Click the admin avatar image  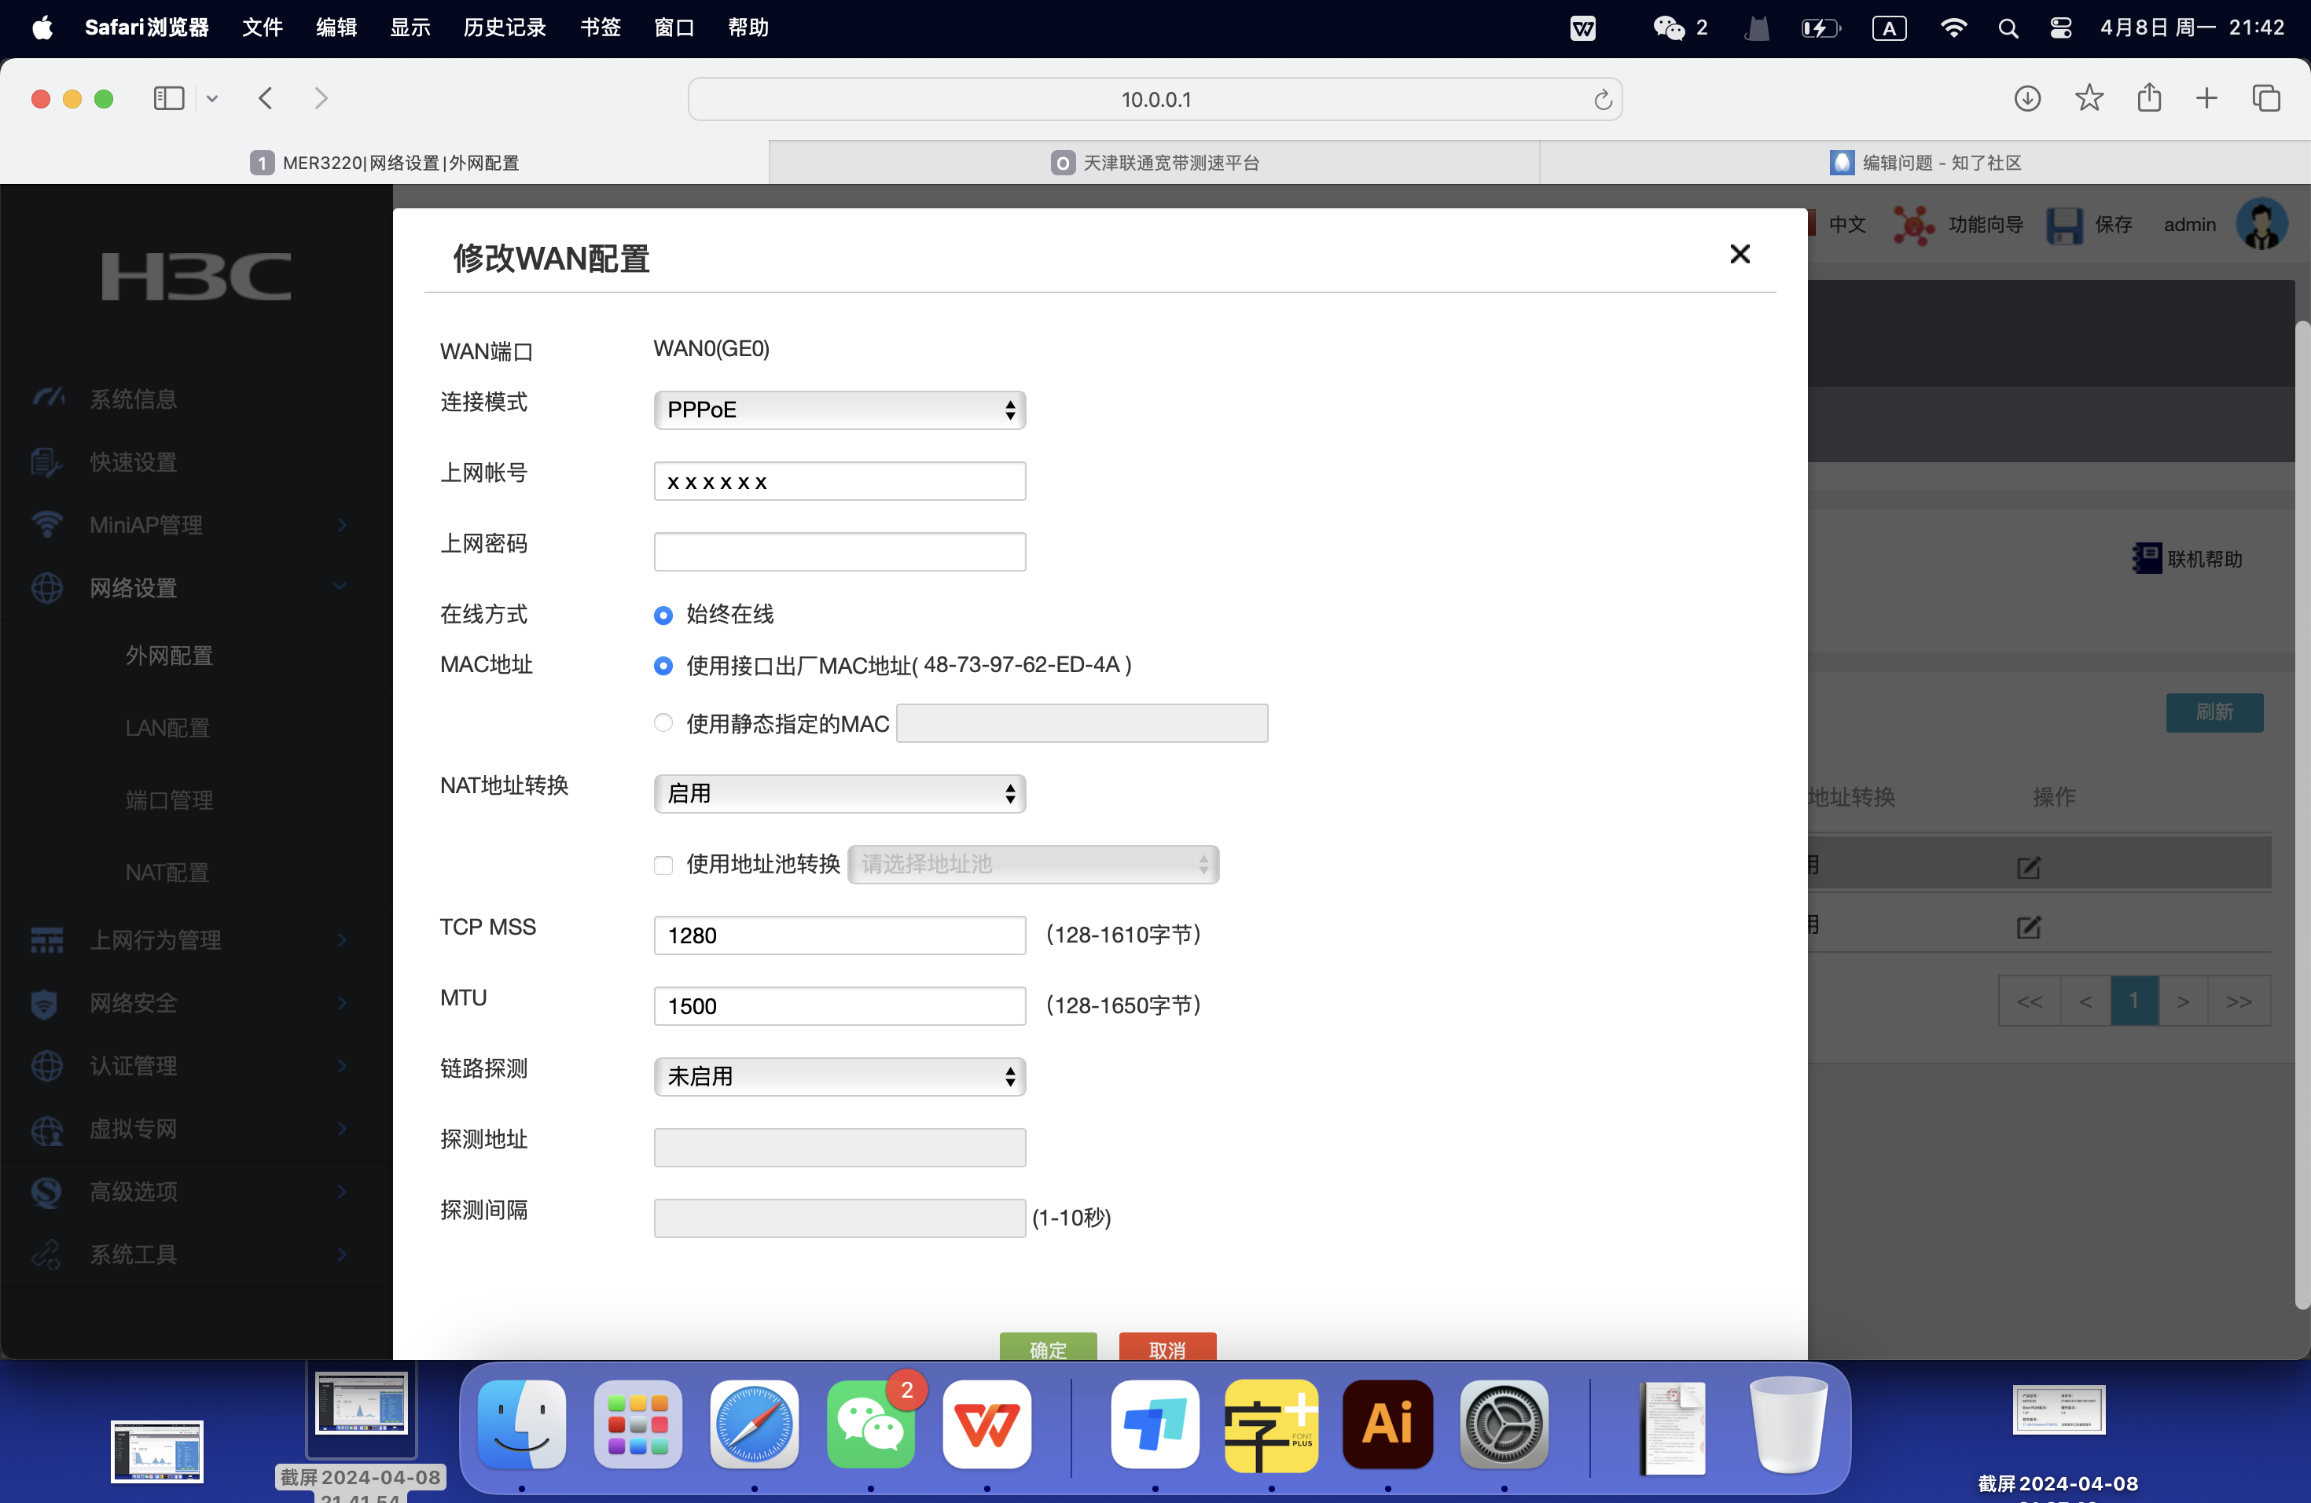coord(2262,223)
